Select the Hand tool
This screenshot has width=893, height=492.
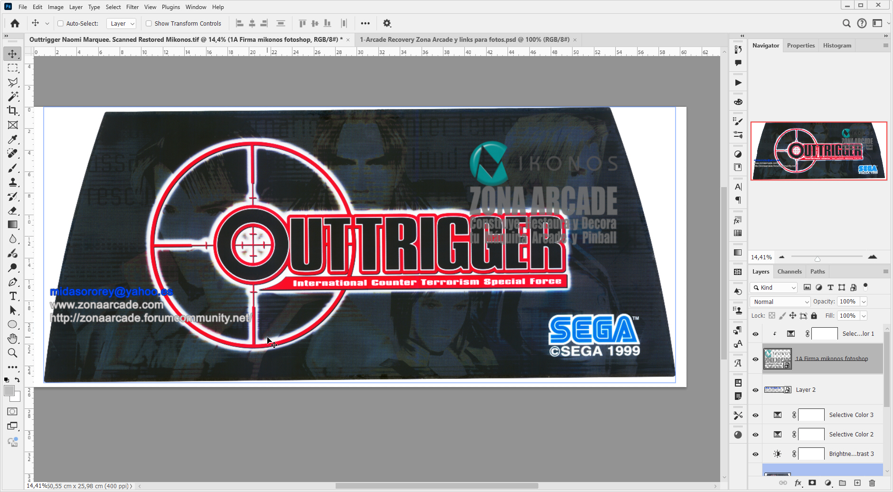point(13,339)
